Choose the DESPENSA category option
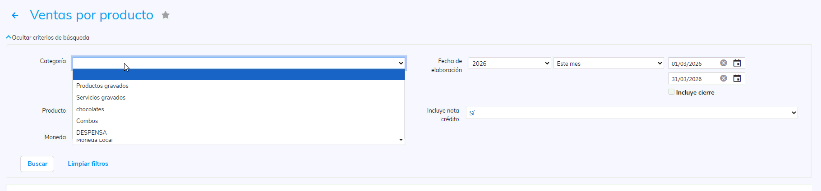The width and height of the screenshot is (821, 191). [92, 132]
